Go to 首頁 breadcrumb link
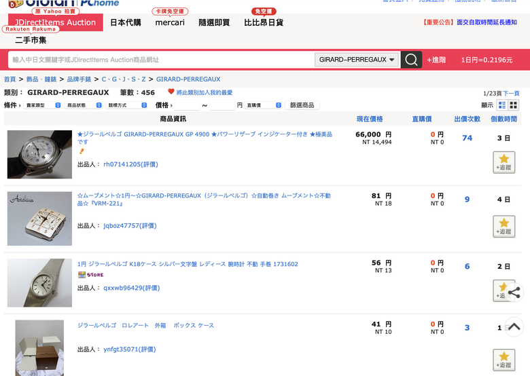The image size is (530, 376). [10, 79]
